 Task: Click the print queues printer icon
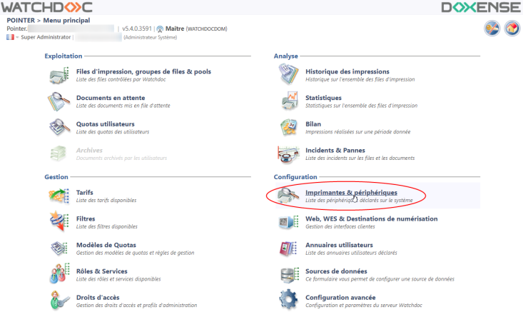coord(59,75)
